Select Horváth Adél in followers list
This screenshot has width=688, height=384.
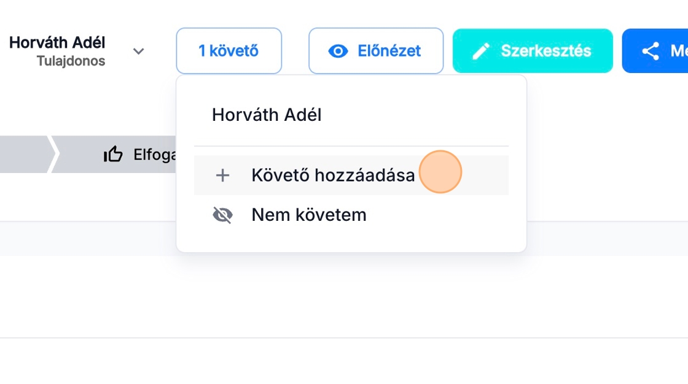267,115
